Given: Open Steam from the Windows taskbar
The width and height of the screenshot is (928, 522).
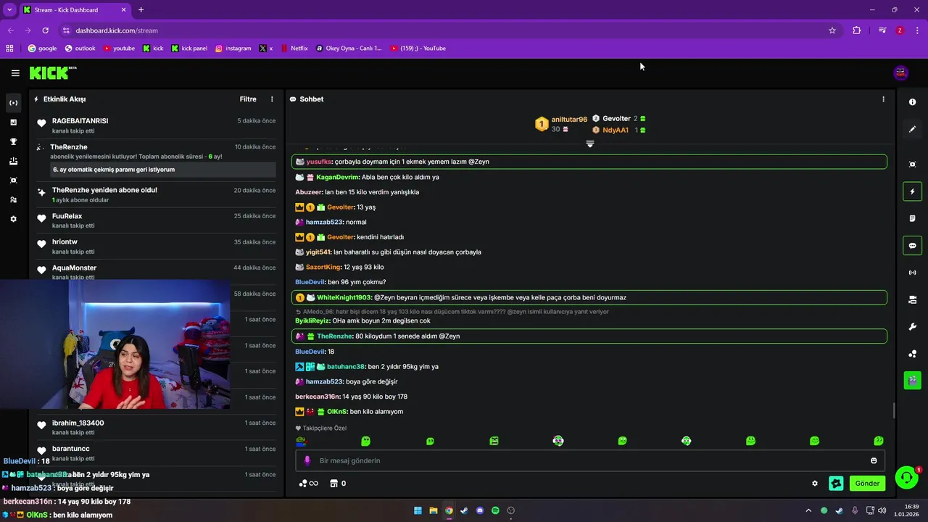Looking at the screenshot, I should [464, 510].
